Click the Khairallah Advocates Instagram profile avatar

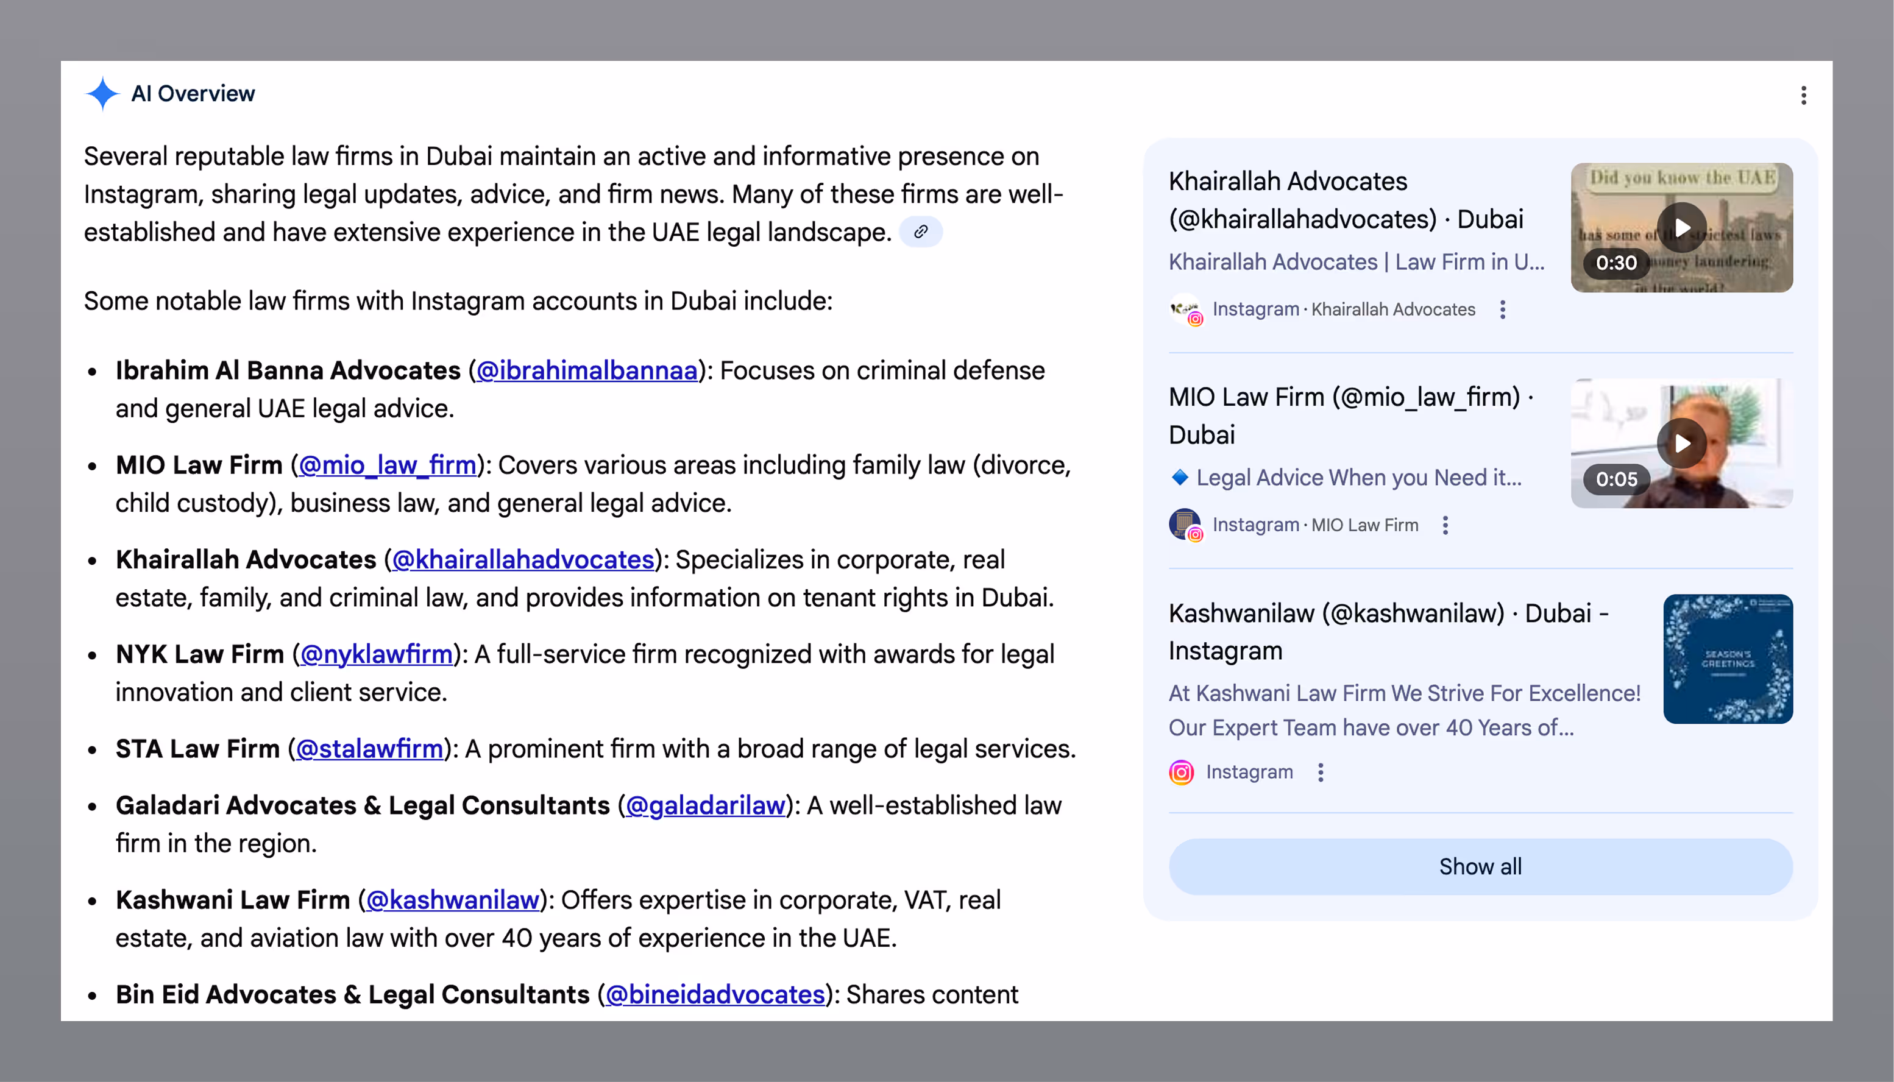(x=1185, y=309)
